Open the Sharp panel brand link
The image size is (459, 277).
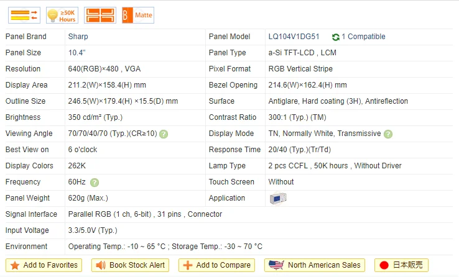point(78,37)
